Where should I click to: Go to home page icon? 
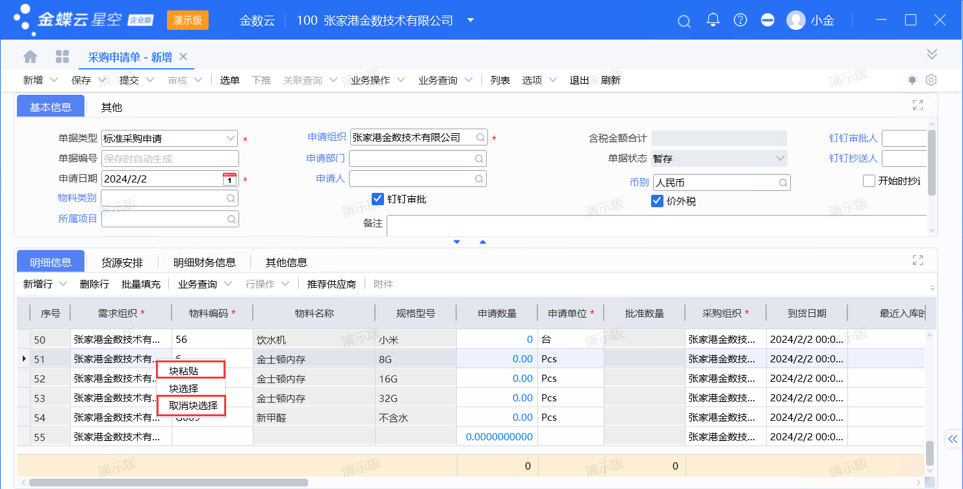point(31,56)
